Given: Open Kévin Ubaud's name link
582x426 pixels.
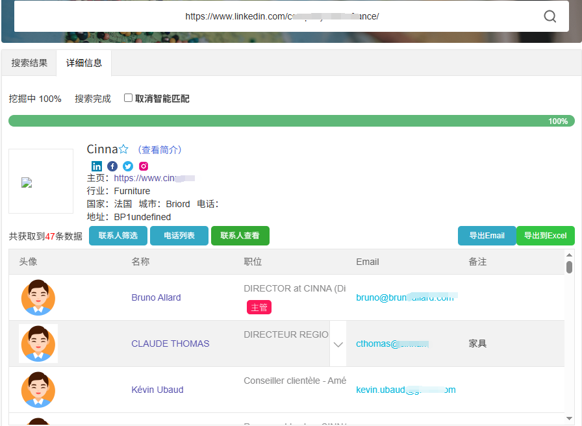Looking at the screenshot, I should pyautogui.click(x=157, y=390).
